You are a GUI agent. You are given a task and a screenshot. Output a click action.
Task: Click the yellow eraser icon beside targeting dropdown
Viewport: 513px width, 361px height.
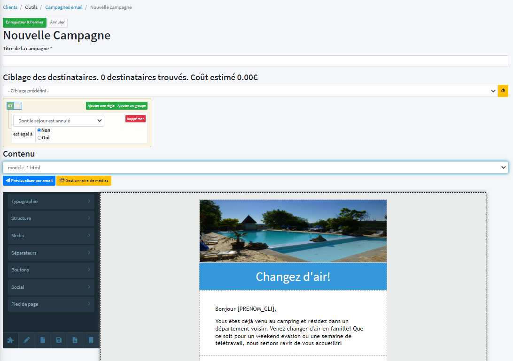(x=503, y=91)
